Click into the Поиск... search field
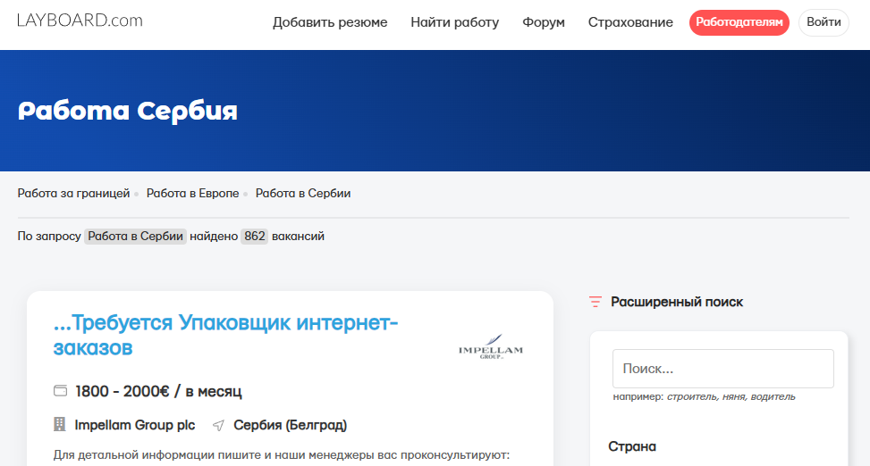The image size is (870, 466). coord(723,369)
